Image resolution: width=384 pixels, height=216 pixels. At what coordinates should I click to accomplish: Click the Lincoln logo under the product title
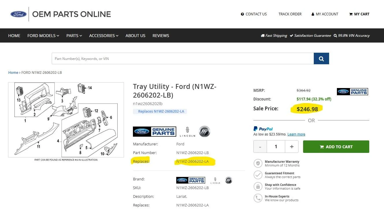[x=187, y=132]
